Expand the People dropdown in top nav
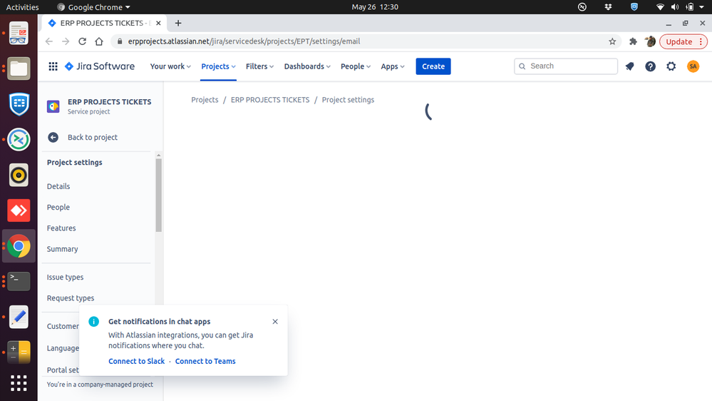 356,66
